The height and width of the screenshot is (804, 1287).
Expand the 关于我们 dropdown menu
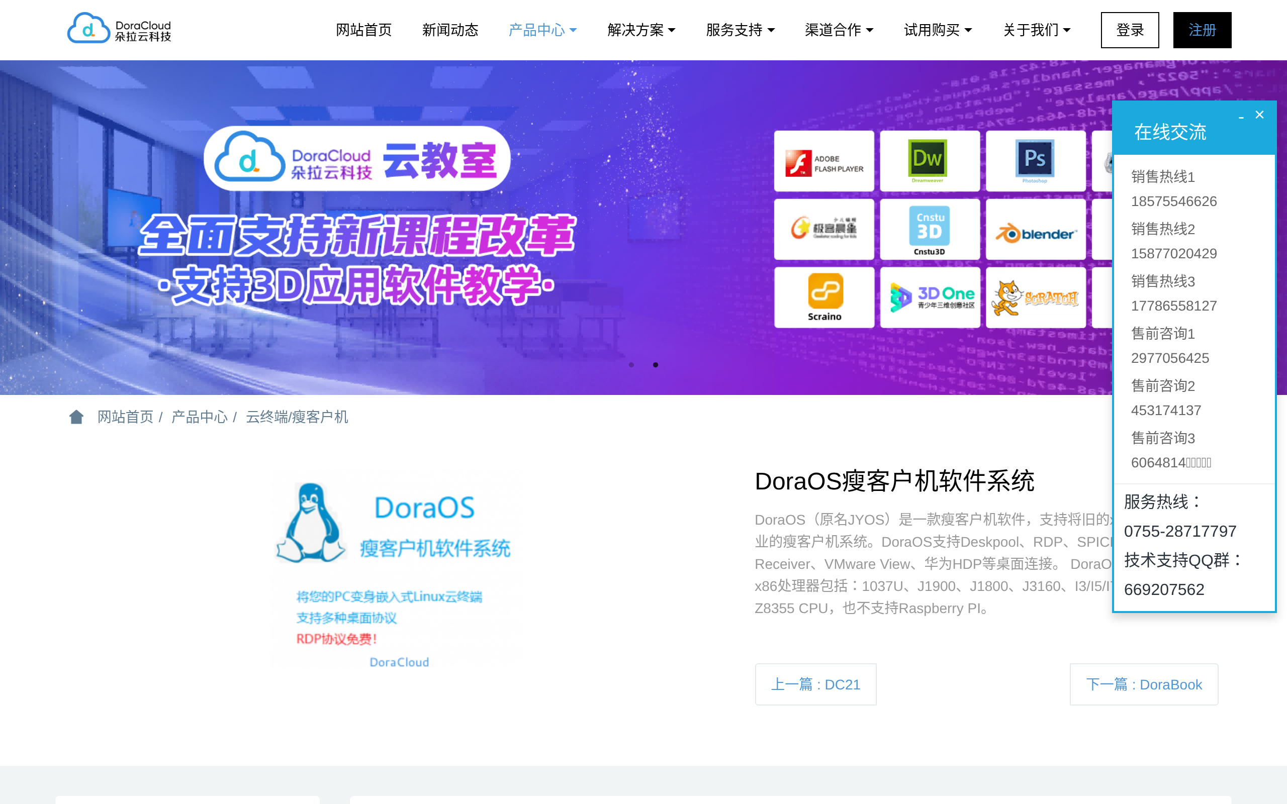tap(1037, 30)
